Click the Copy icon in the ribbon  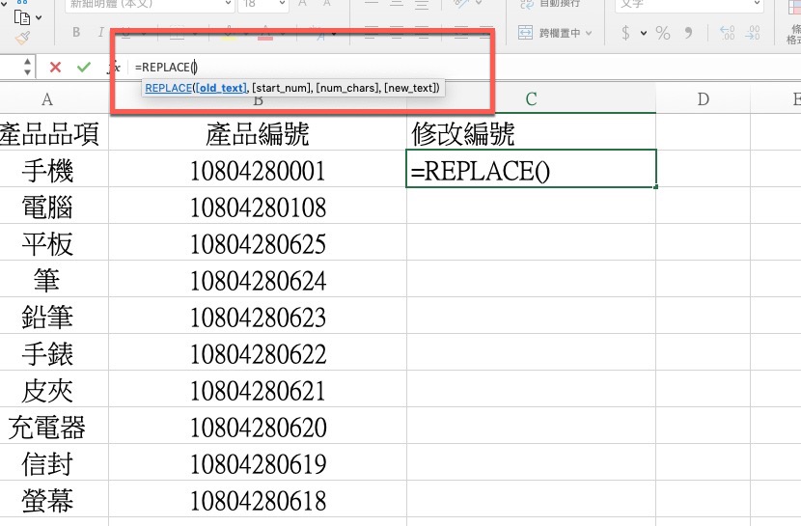click(x=22, y=18)
